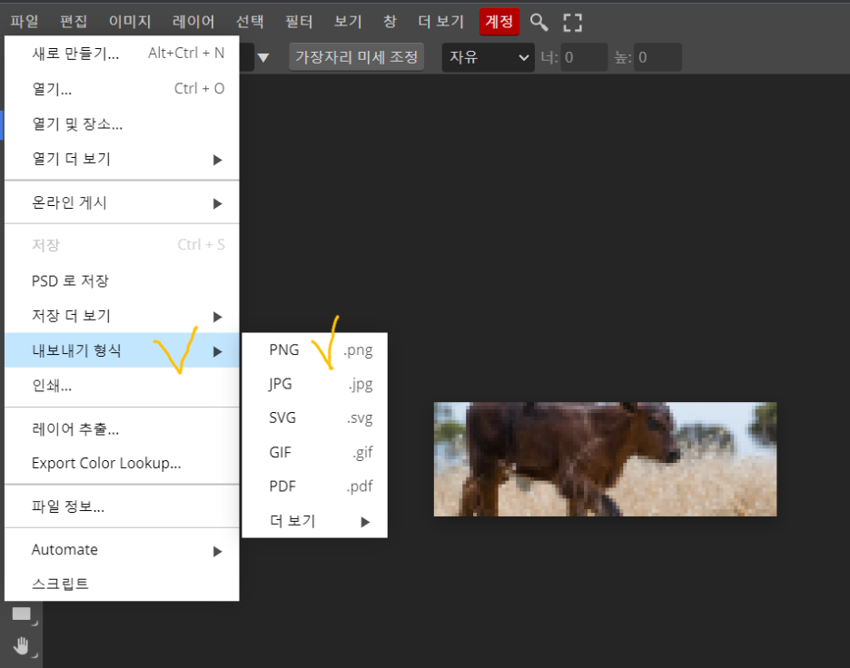Expand 열기 더 보기 submenu
Viewport: 850px width, 668px height.
(122, 159)
